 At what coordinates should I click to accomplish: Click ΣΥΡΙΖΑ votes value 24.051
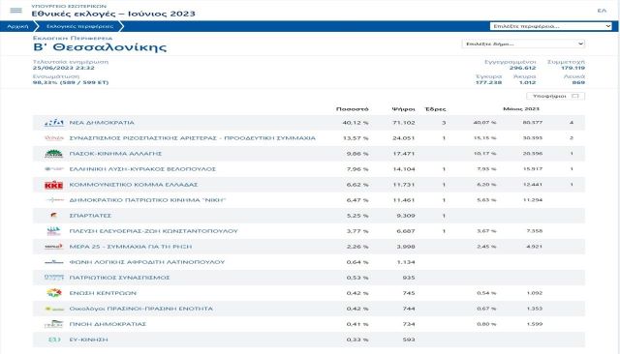pos(404,138)
